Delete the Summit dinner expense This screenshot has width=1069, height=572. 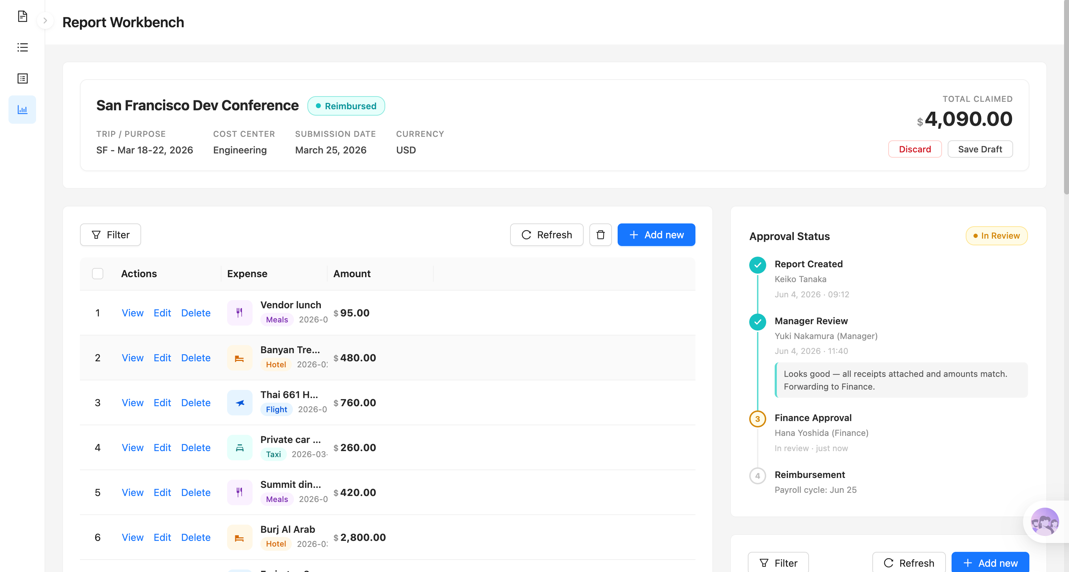pos(196,492)
